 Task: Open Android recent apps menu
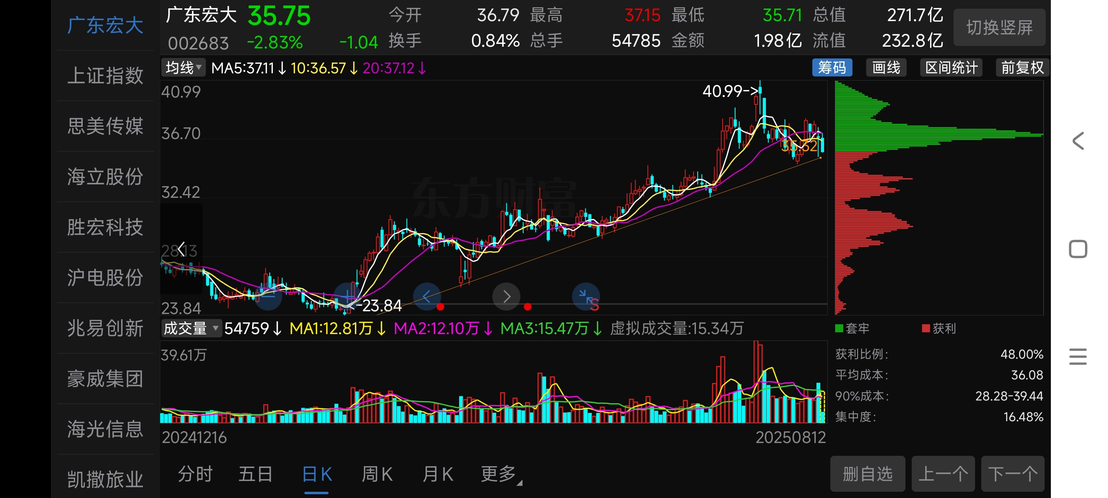[1078, 357]
